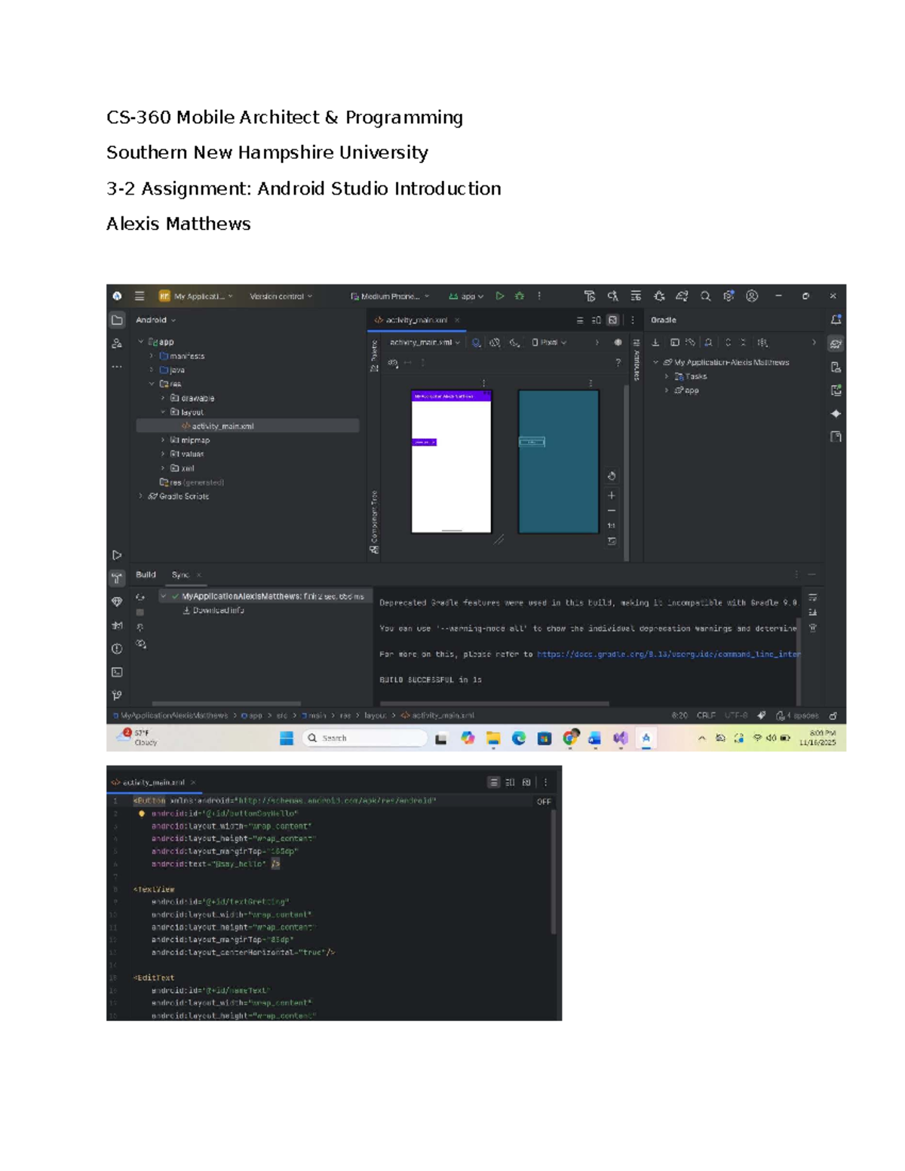Zoom in on the design preview with the plus icon
The height and width of the screenshot is (1171, 905).
tap(612, 495)
